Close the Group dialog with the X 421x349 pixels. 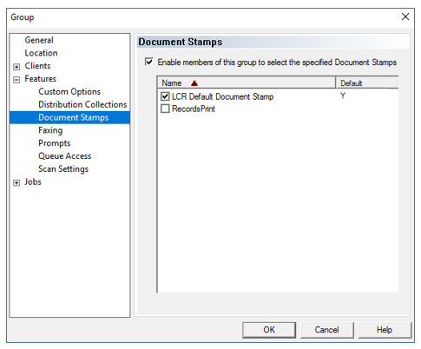[405, 16]
